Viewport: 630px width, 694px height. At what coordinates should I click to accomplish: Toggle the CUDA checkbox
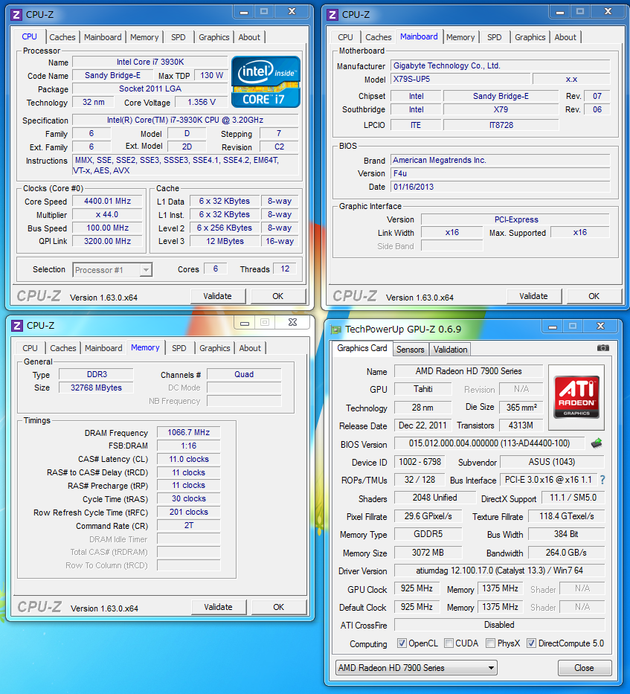click(x=449, y=643)
